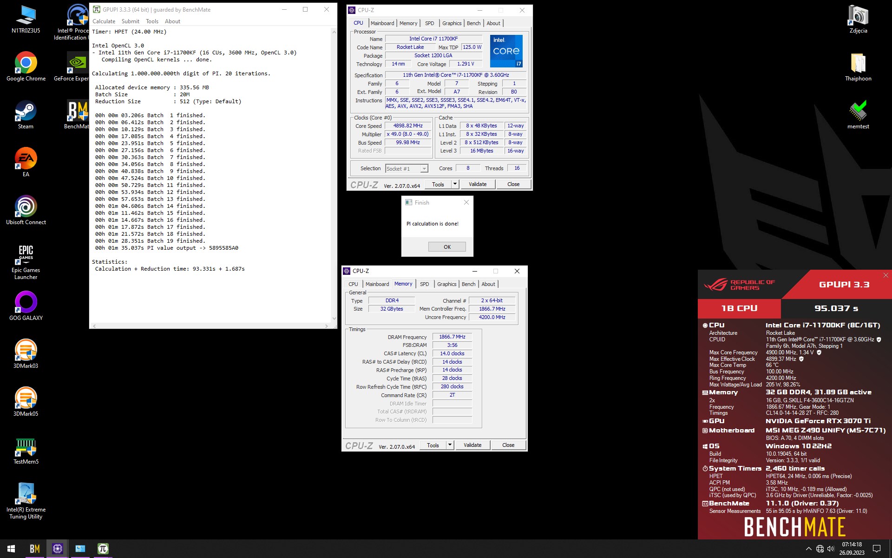Click GPUPI vertical scrollbar up arrow
892x558 pixels.
click(334, 32)
